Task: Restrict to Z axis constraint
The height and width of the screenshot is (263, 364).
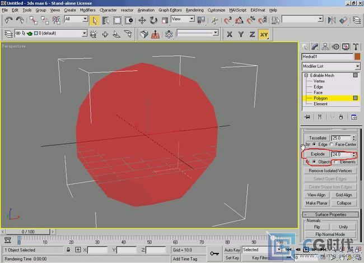Action: [x=253, y=34]
